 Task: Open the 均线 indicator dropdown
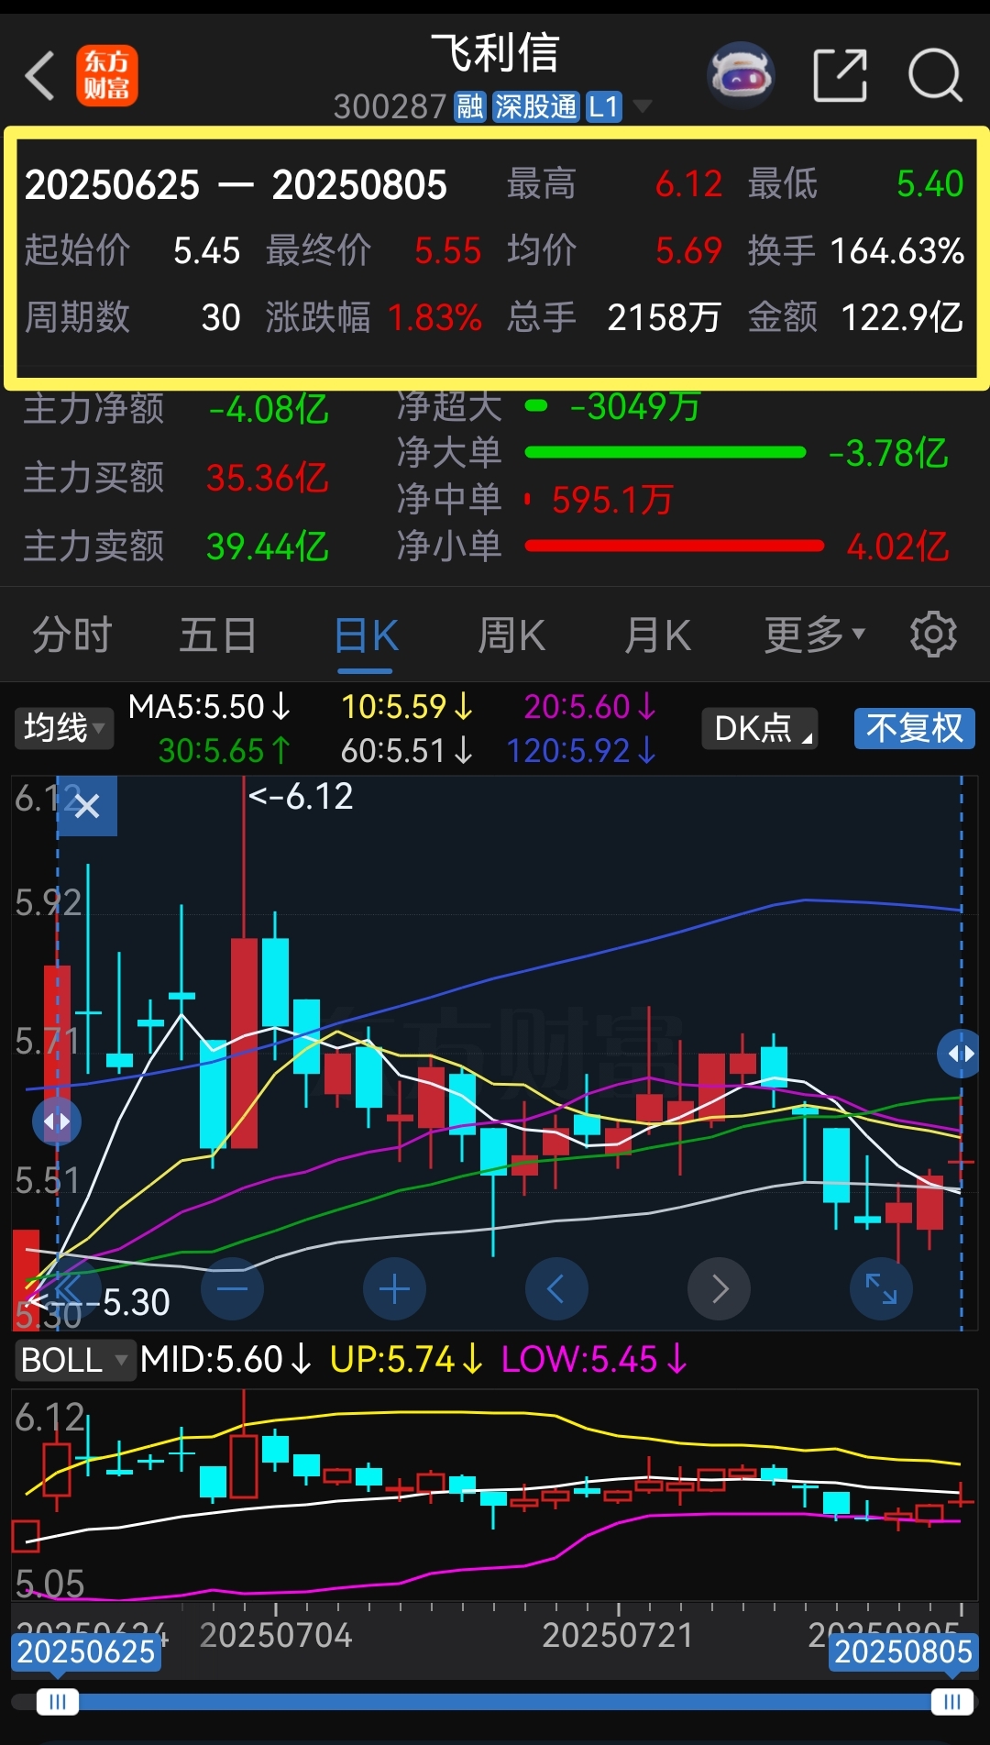[x=63, y=728]
